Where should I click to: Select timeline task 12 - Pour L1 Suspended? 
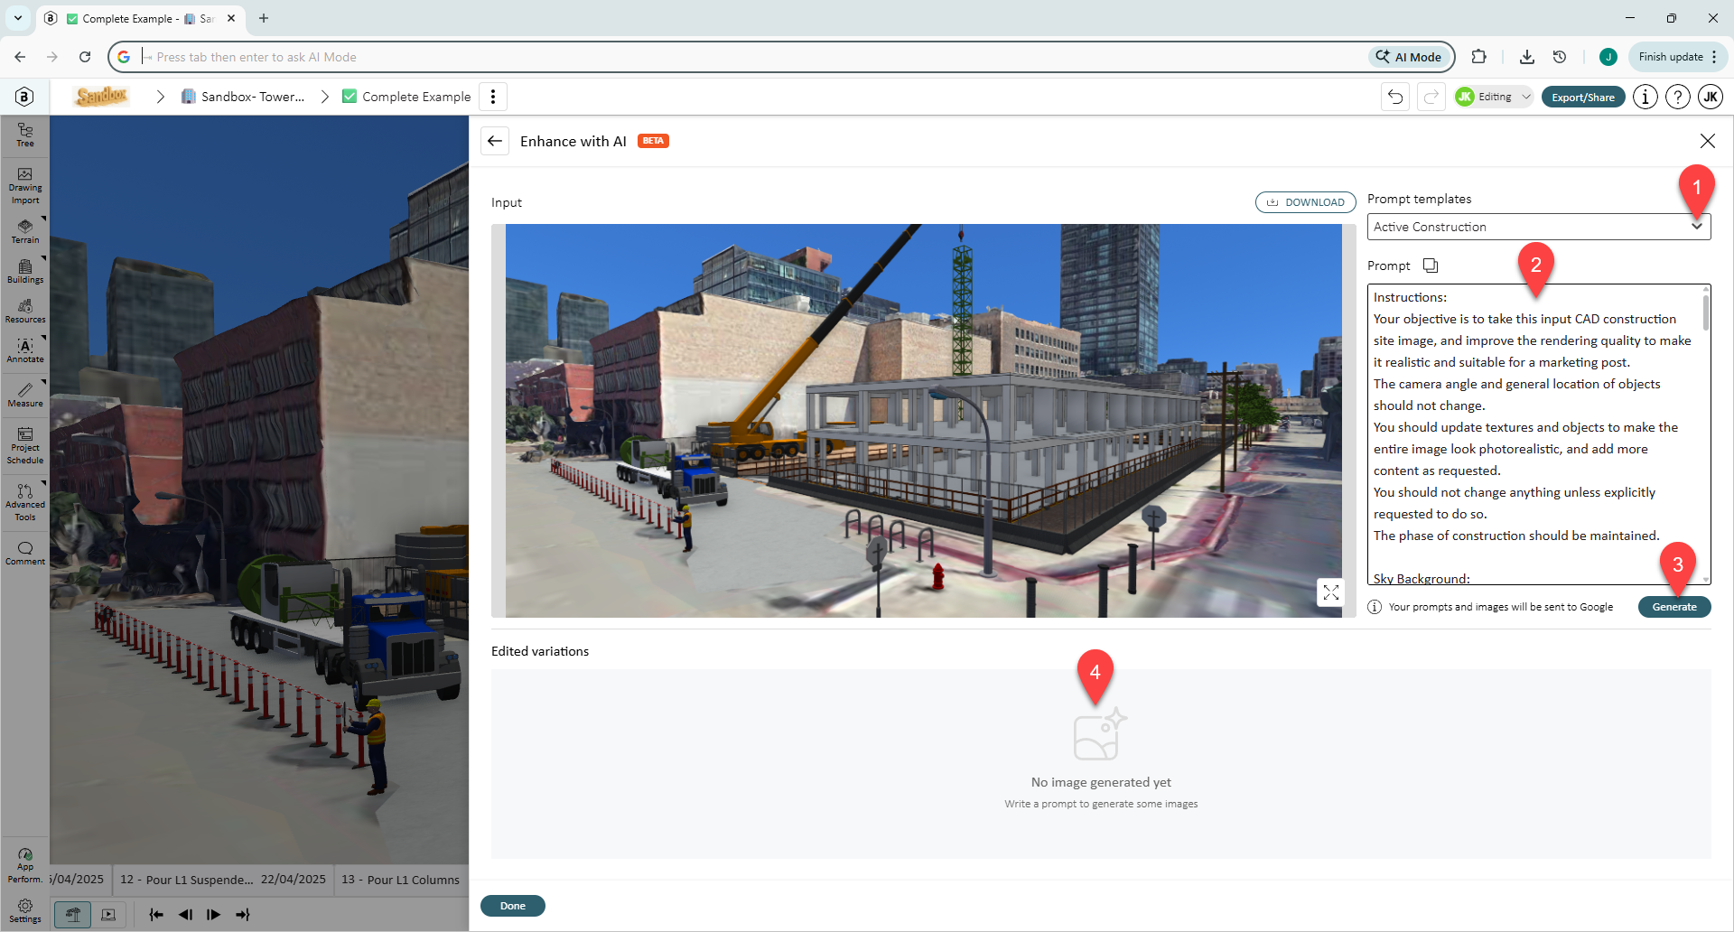[222, 880]
